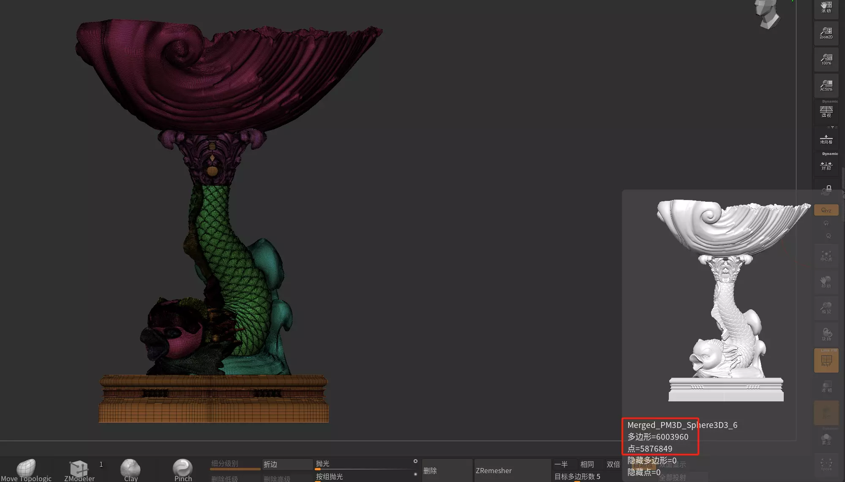Click the 点=5876849 point count text
Viewport: 845px width, 482px height.
click(x=650, y=449)
